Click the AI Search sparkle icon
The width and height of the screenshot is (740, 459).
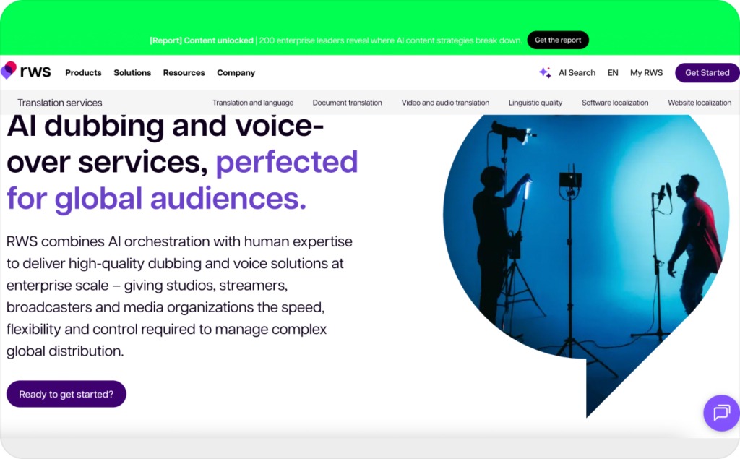click(545, 73)
